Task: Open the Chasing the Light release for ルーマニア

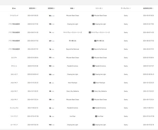Action: [100, 125]
